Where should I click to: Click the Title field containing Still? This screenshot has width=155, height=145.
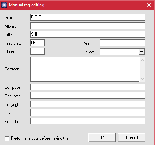[88, 34]
